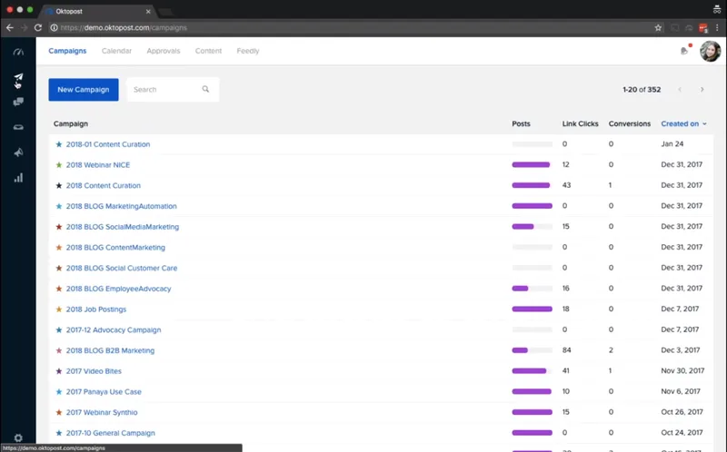727x452 pixels.
Task: Toggle star for 2018 Content Curation
Action: [59, 186]
